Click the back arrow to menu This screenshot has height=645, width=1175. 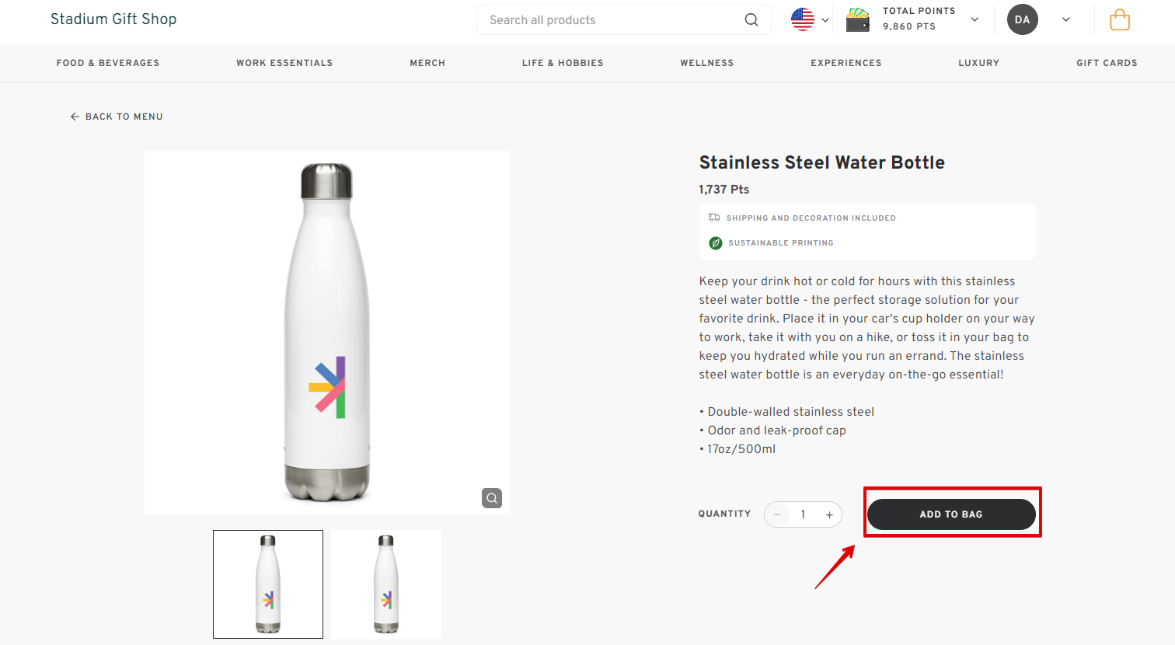tap(75, 117)
